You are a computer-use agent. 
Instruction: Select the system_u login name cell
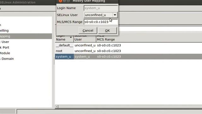(x=64, y=57)
